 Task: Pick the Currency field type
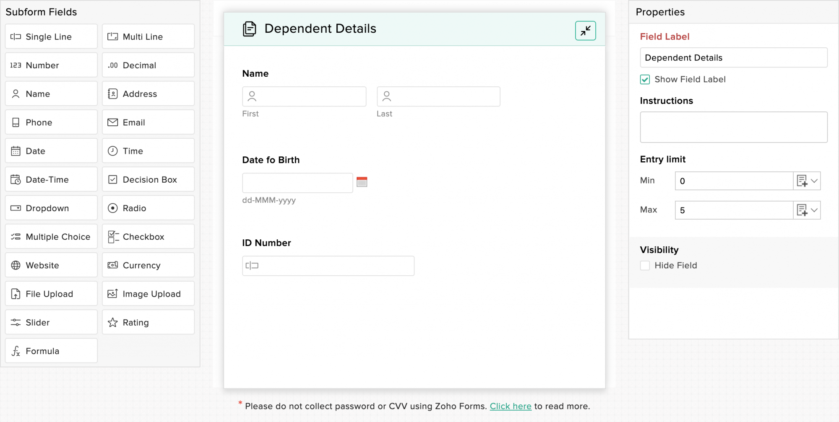148,265
